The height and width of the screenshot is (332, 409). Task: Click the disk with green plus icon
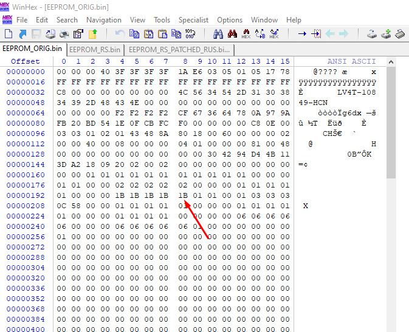click(x=386, y=34)
